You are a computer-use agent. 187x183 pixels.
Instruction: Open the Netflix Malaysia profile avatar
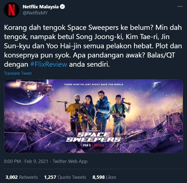point(11,10)
